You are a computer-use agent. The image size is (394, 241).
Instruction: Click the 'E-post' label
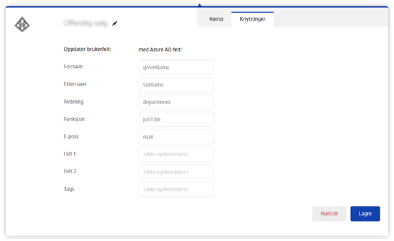[71, 136]
